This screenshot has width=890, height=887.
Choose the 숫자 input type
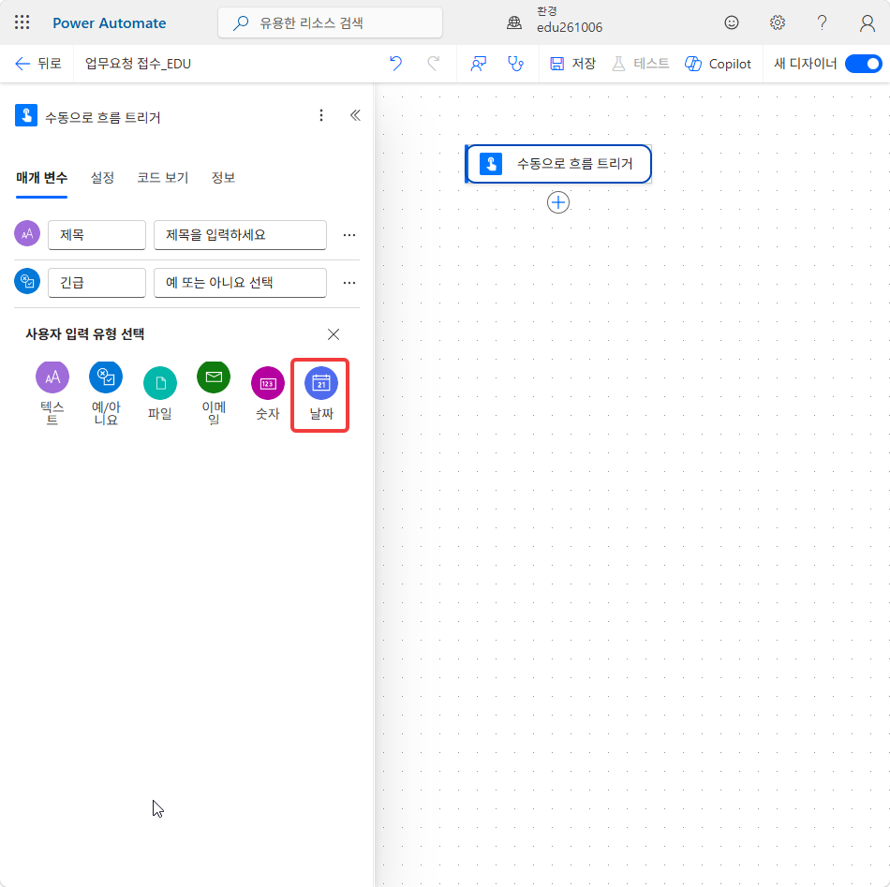tap(267, 393)
